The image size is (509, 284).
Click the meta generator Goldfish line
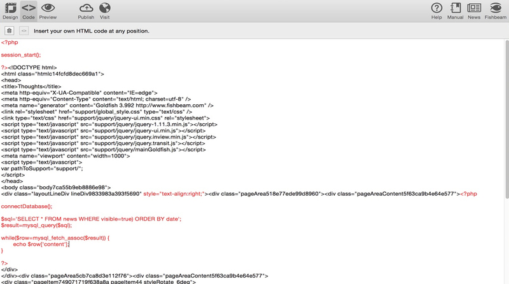(107, 105)
